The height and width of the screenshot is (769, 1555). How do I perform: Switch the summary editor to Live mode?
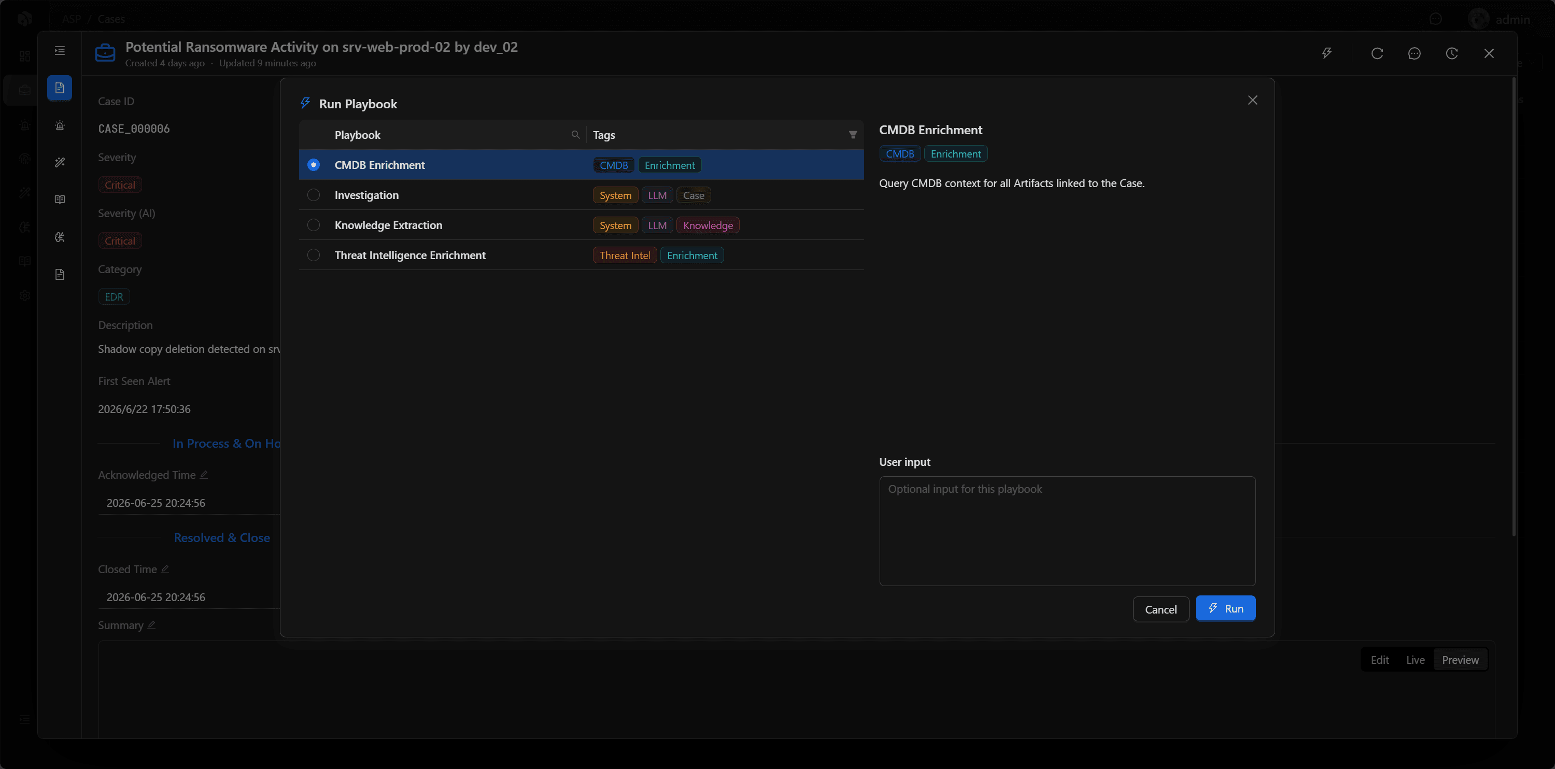(1415, 660)
